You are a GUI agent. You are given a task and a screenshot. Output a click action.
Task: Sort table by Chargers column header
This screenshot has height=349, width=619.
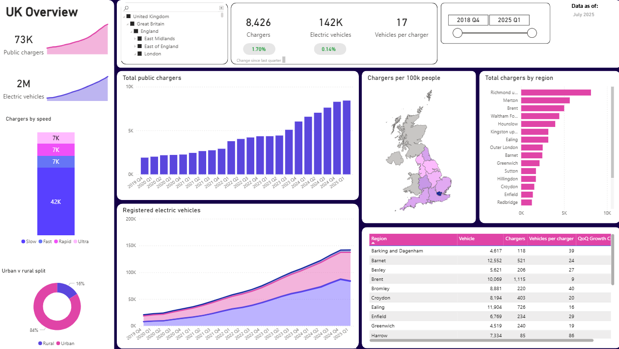click(515, 239)
